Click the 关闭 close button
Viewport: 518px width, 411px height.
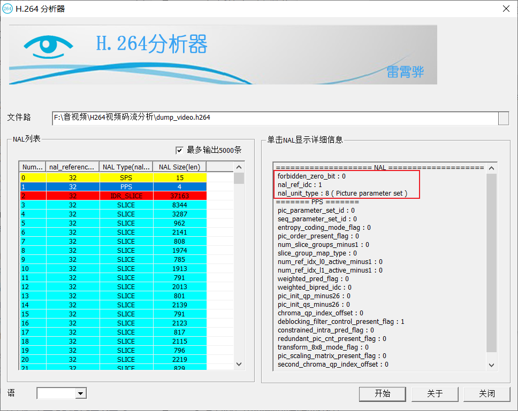pos(486,393)
